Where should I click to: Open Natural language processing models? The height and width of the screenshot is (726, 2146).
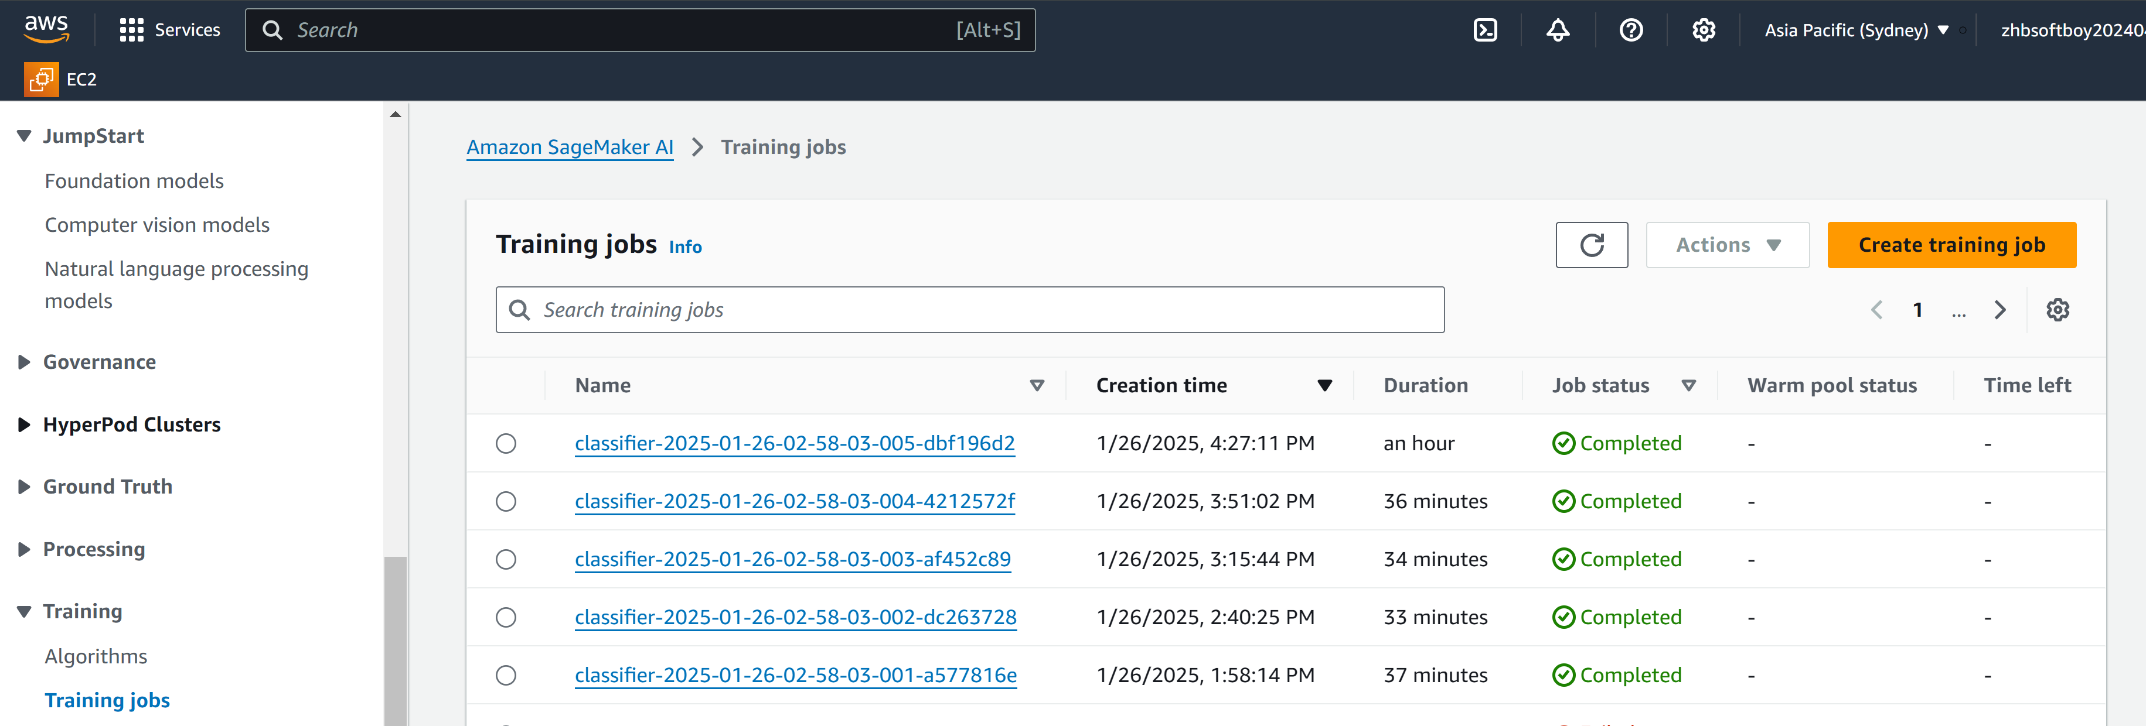(176, 285)
